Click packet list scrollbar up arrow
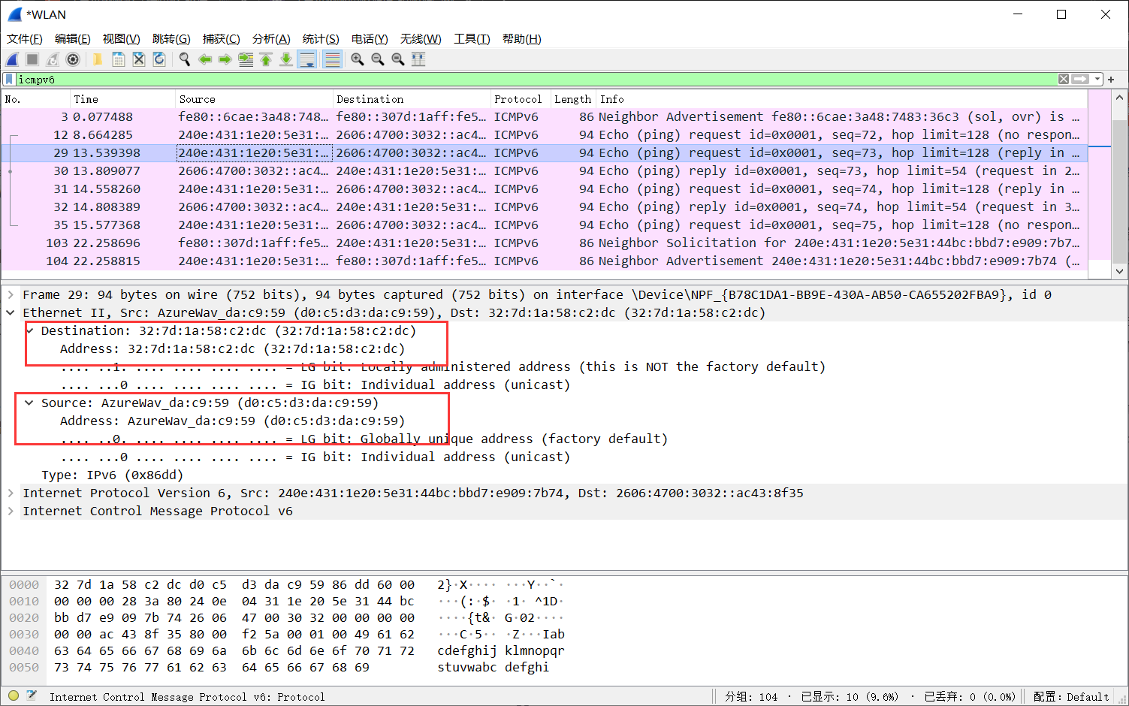This screenshot has width=1129, height=706. click(x=1119, y=98)
